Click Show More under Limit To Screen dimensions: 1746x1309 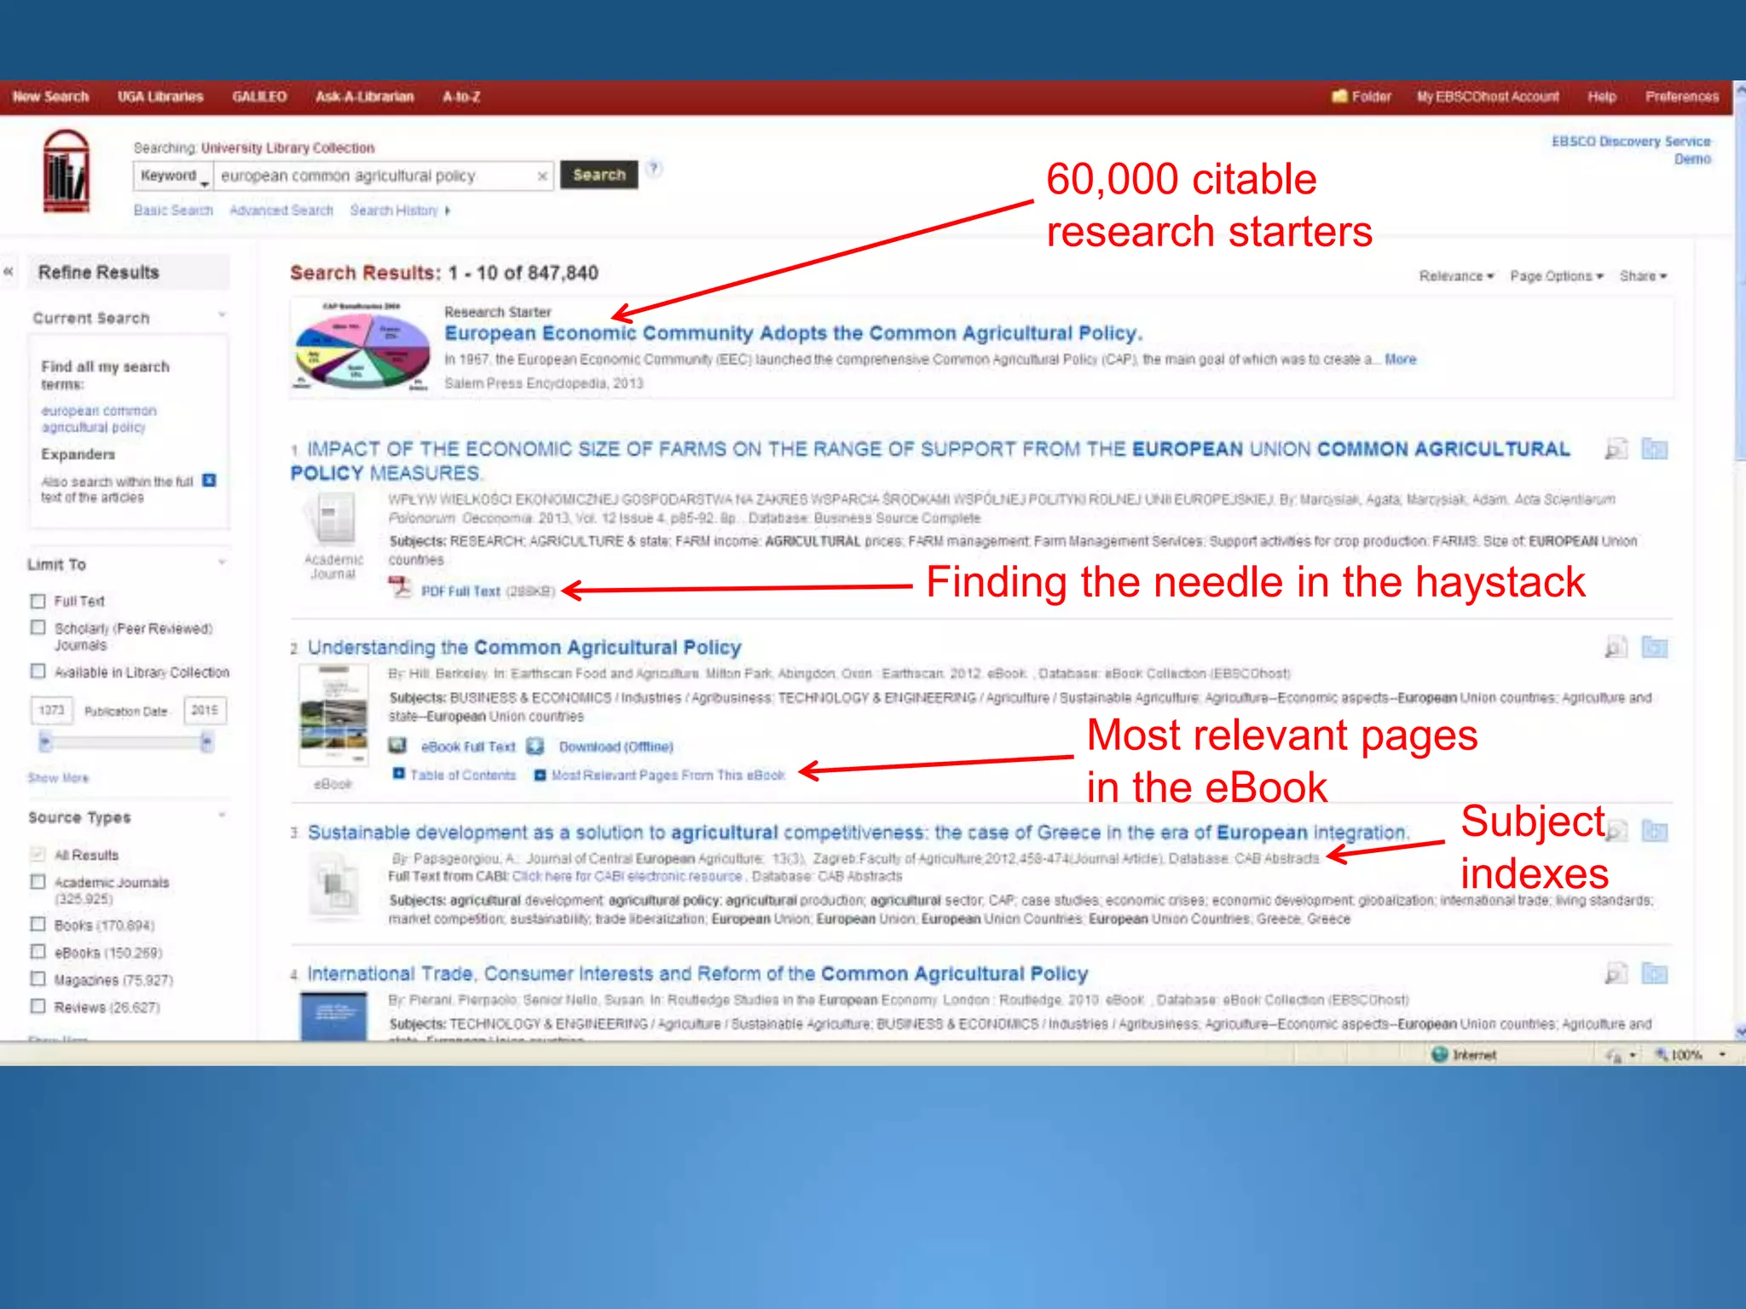click(x=58, y=777)
